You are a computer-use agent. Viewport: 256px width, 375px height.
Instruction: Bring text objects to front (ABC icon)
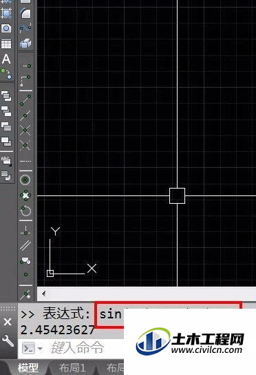(x=6, y=162)
